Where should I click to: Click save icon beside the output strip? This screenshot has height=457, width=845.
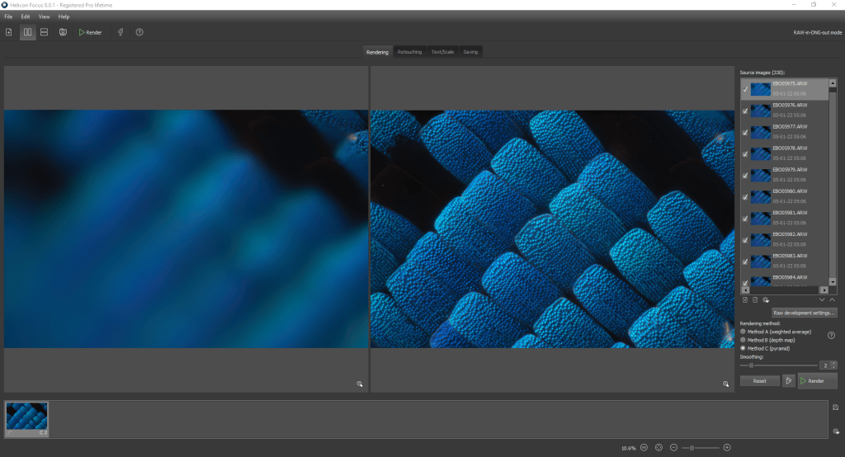point(836,408)
